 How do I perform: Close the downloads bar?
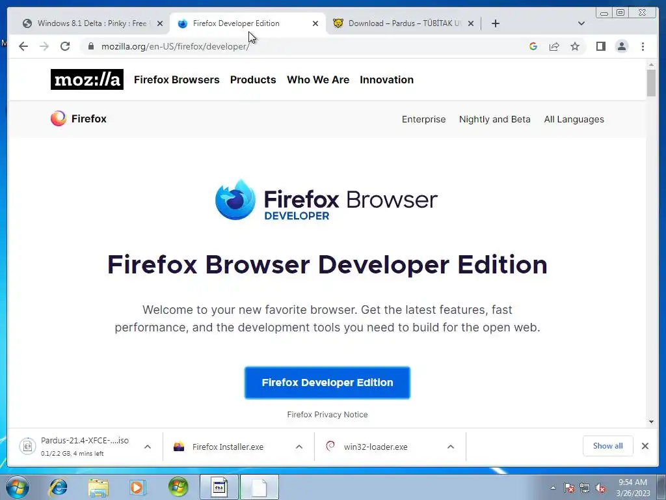click(x=645, y=445)
